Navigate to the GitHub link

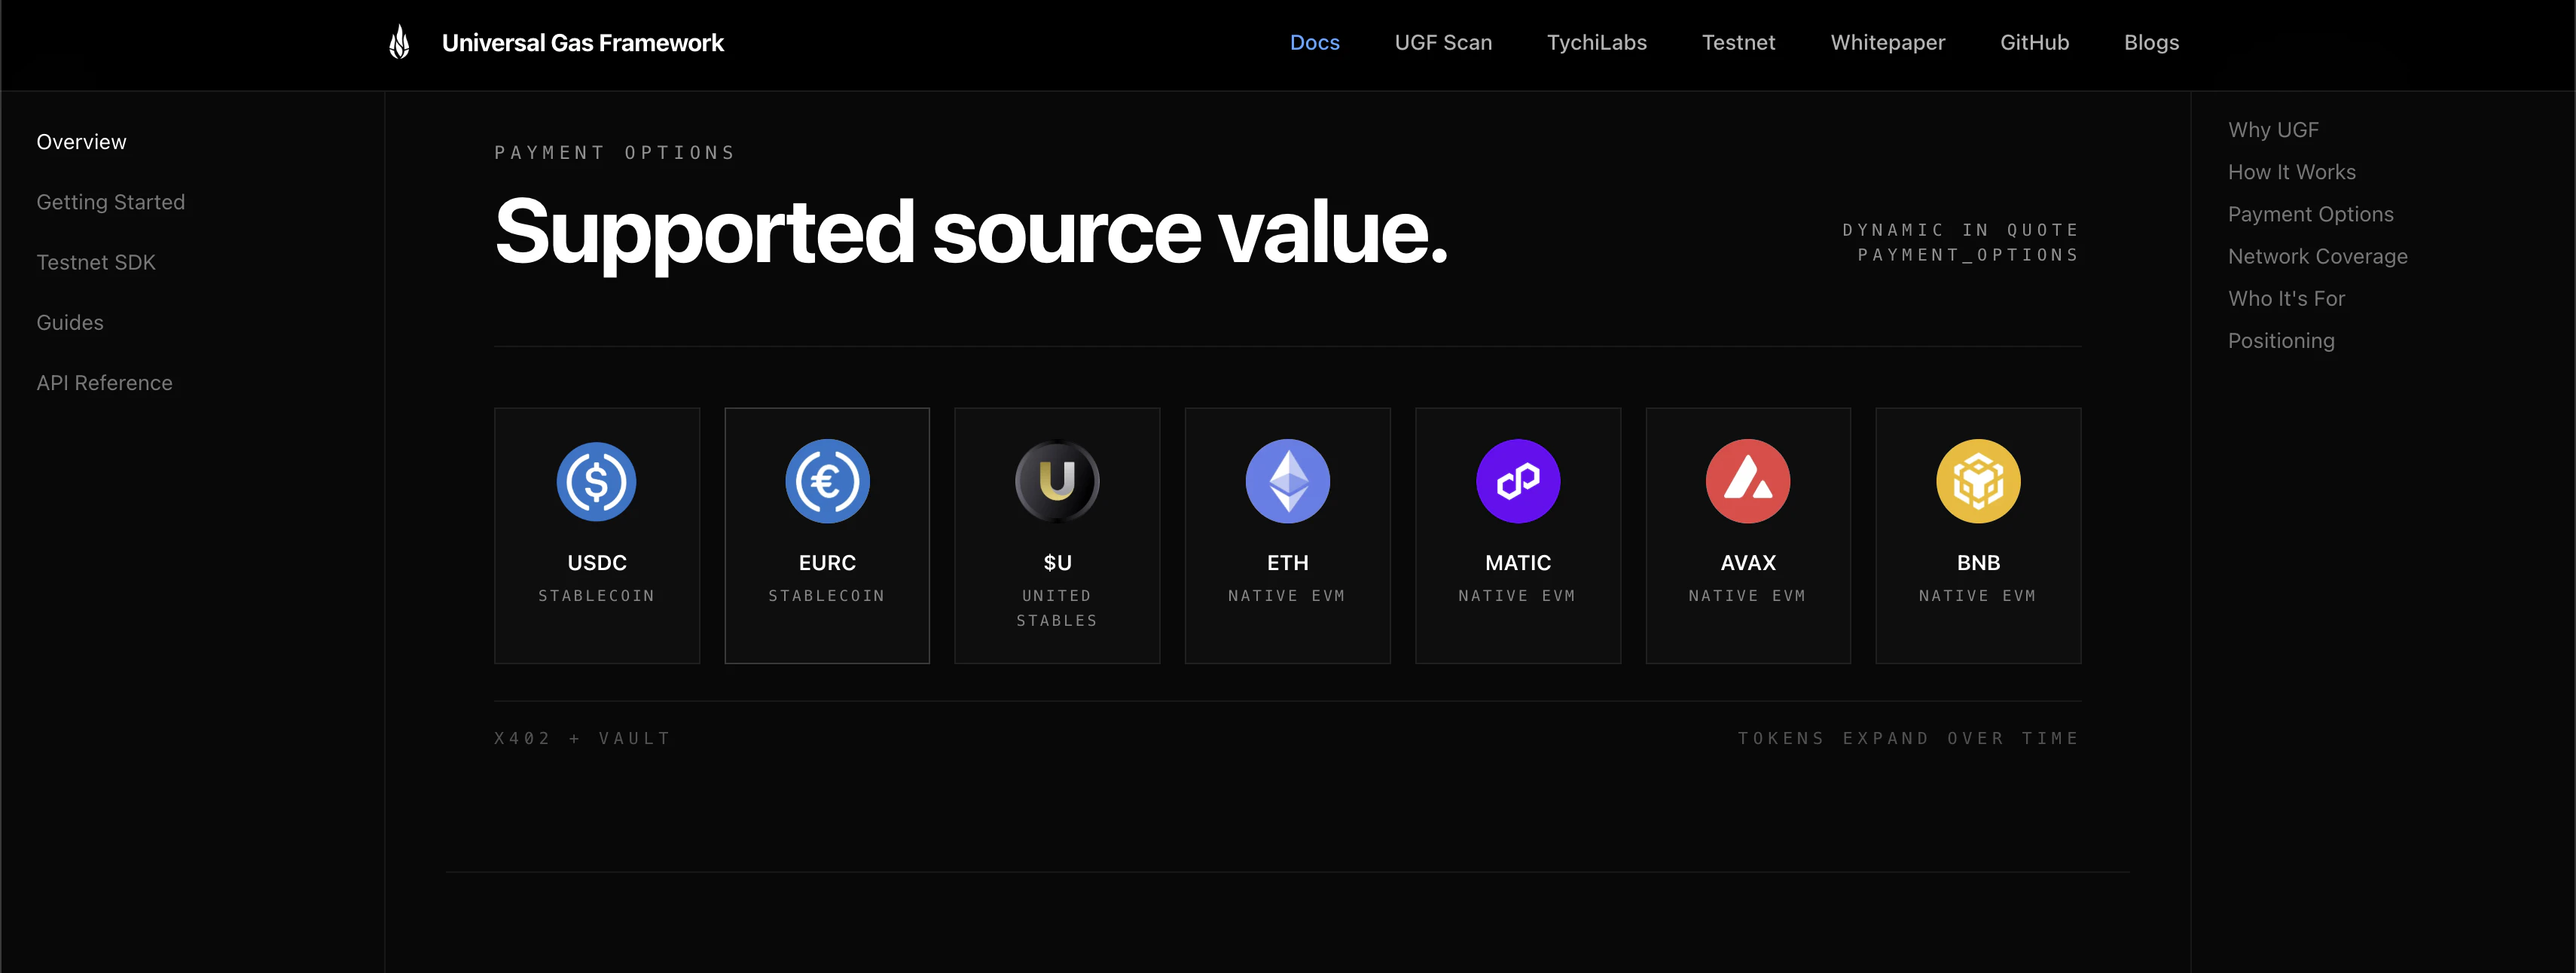(2035, 42)
